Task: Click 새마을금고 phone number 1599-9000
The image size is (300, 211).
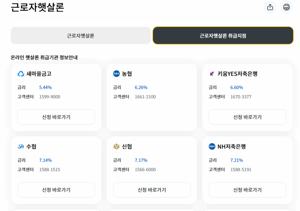Action: tap(50, 97)
